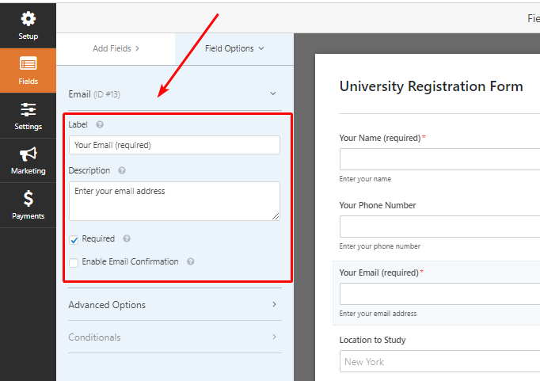The image size is (540, 381).
Task: Click the Label text input
Action: (x=174, y=145)
